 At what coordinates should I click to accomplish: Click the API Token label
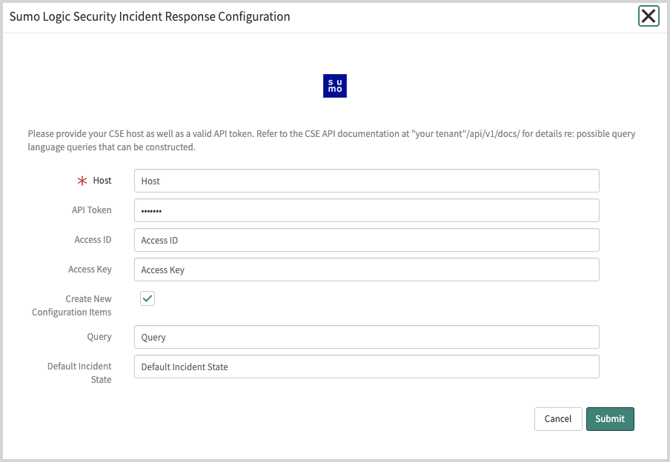[93, 210]
